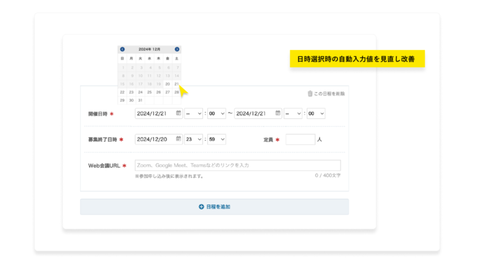Select December 26 in calendar

pos(159,92)
